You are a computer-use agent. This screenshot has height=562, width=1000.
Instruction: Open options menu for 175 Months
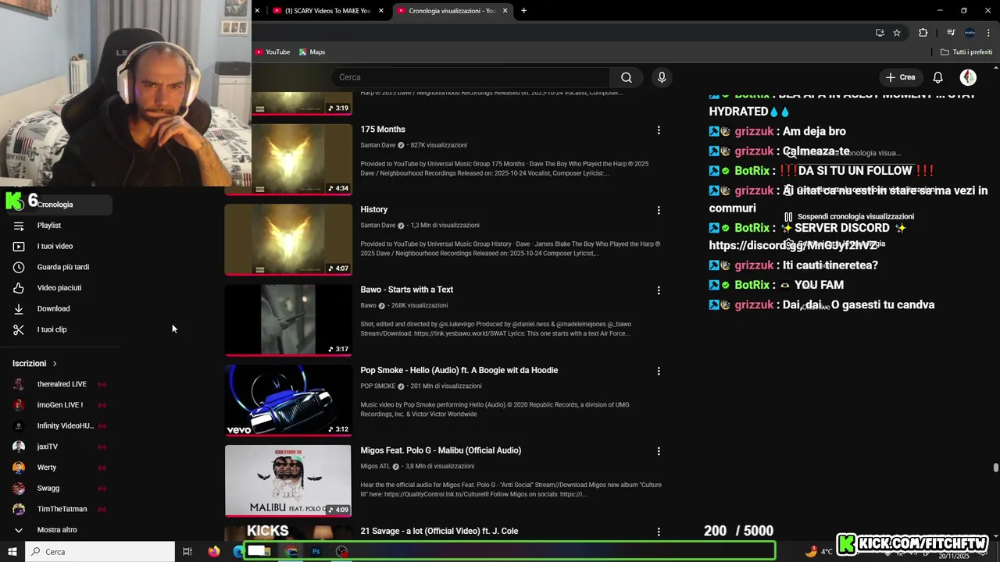tap(659, 130)
